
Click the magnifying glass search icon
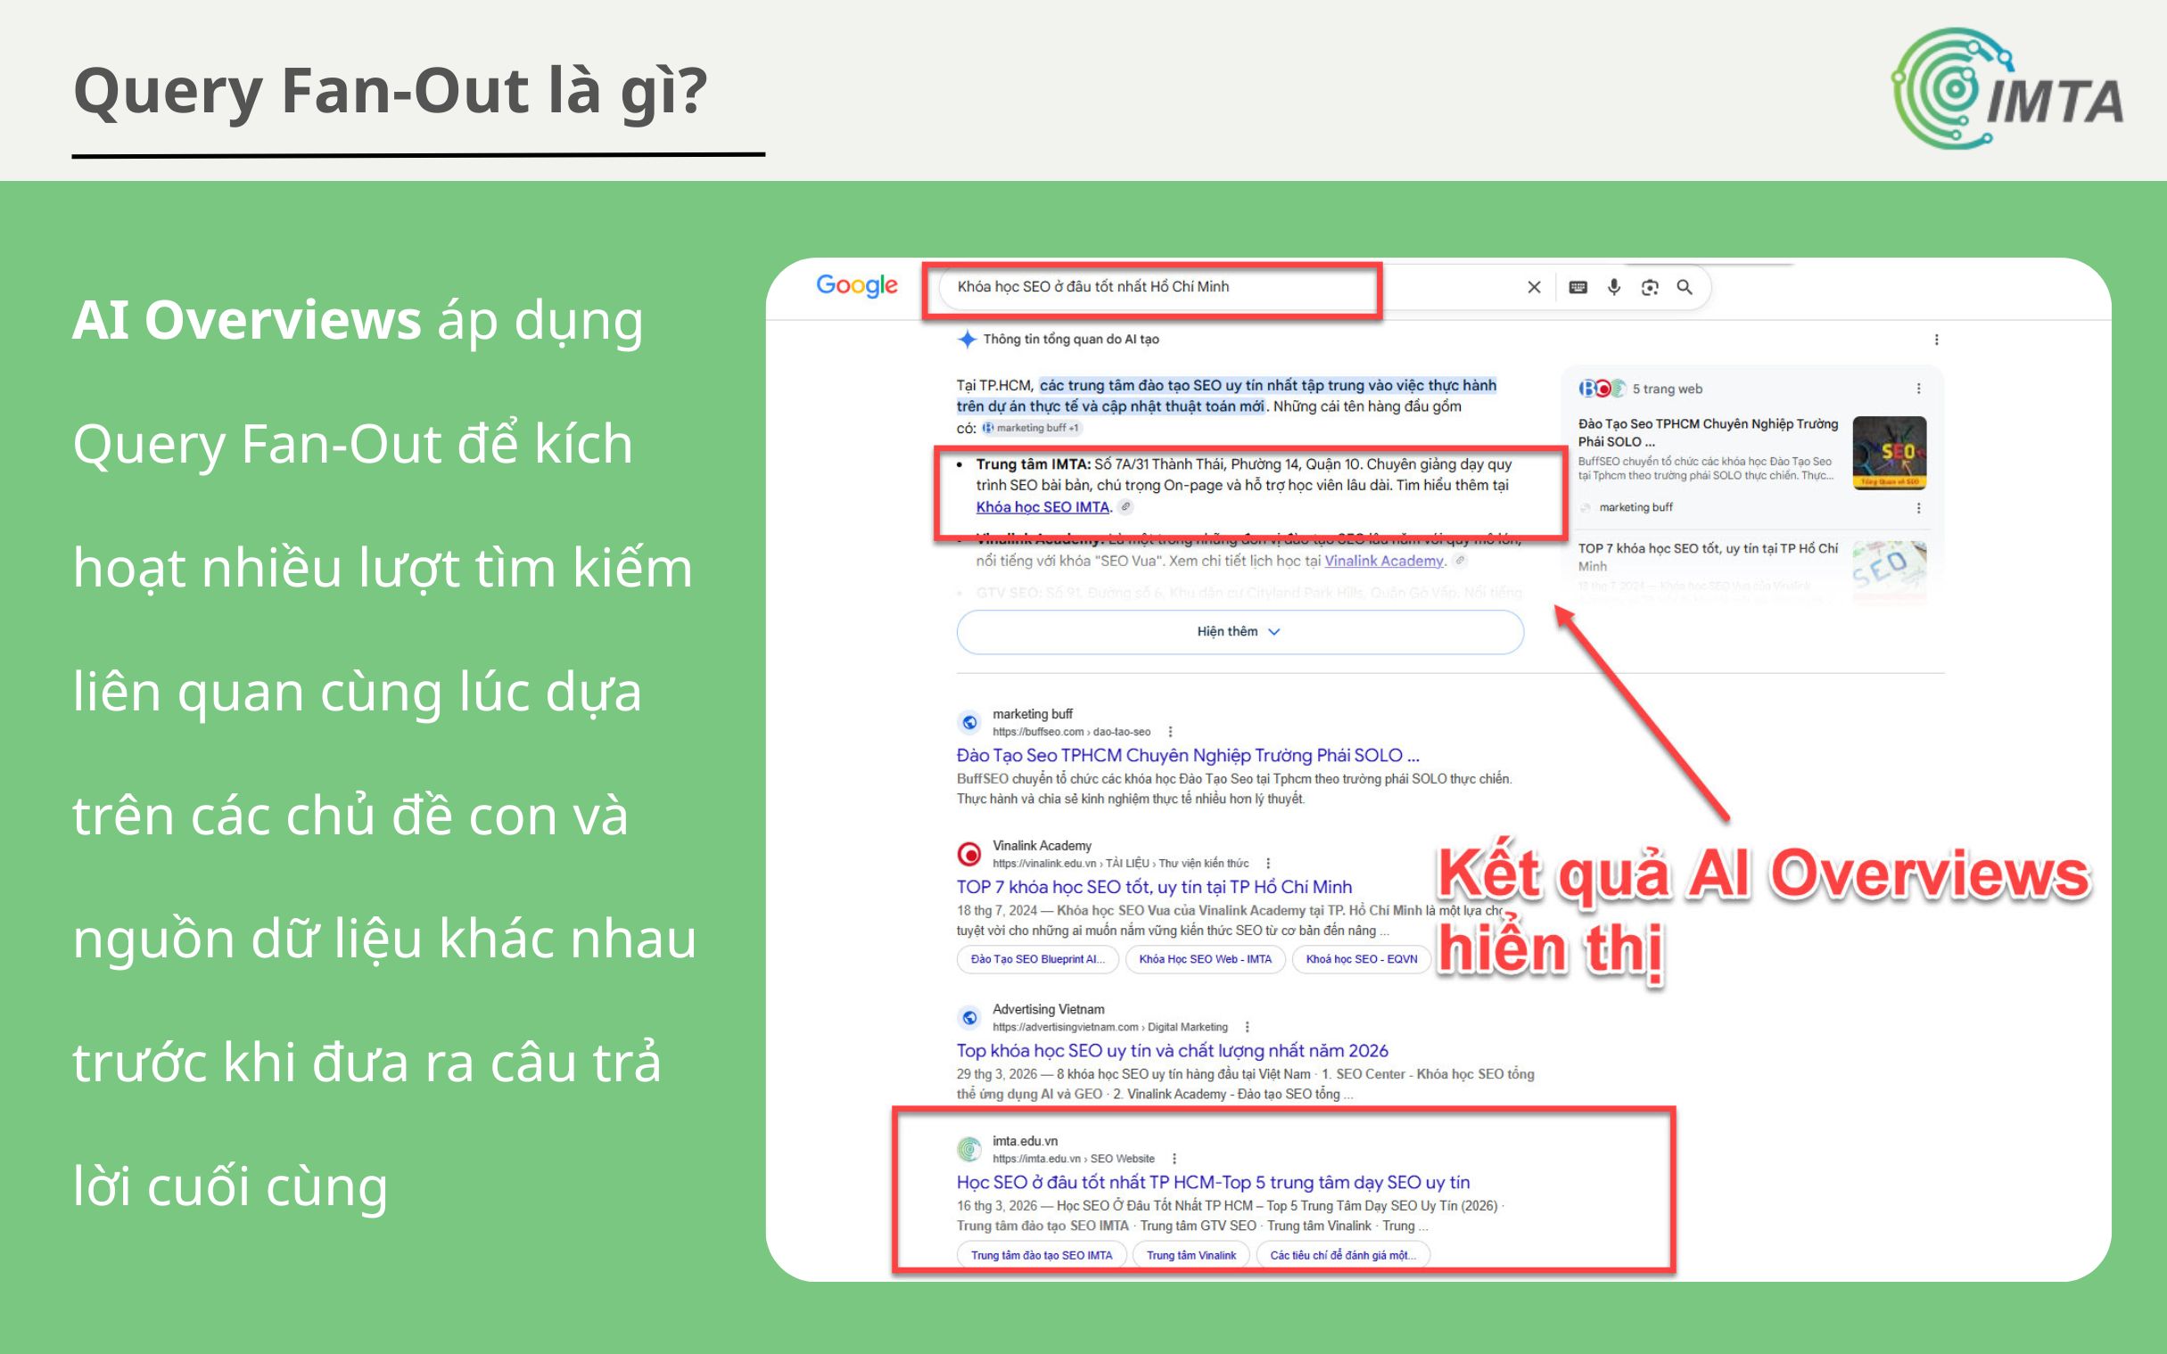1685,287
